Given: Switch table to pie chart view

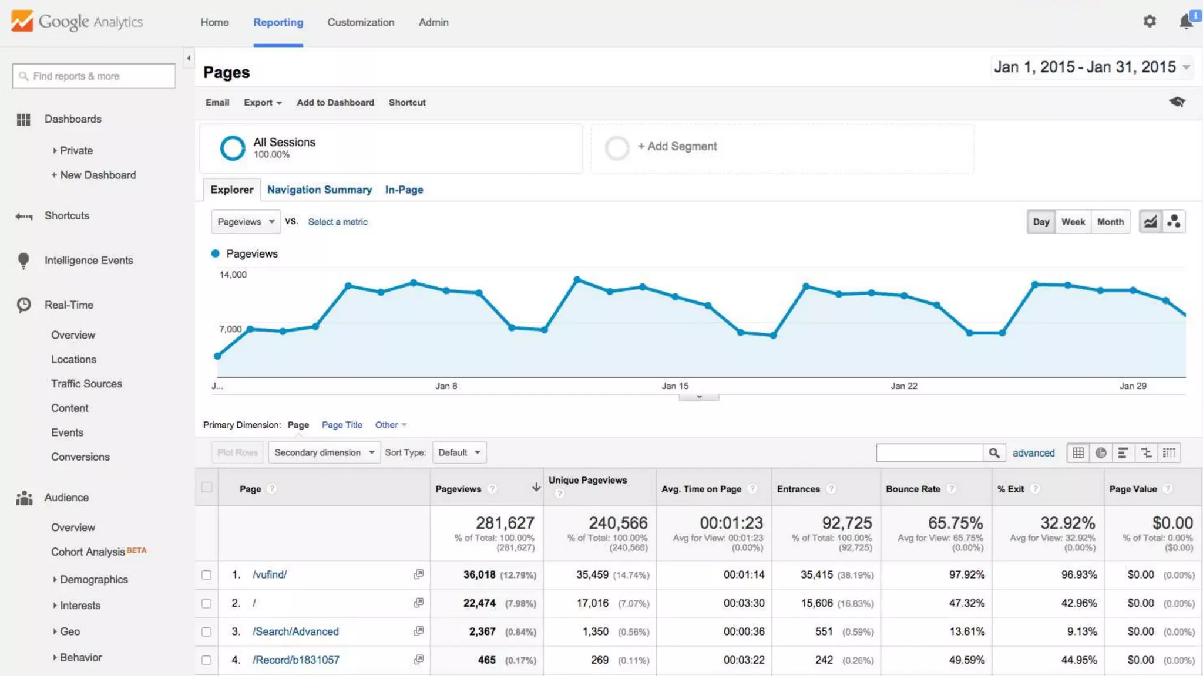Looking at the screenshot, I should click(1101, 452).
